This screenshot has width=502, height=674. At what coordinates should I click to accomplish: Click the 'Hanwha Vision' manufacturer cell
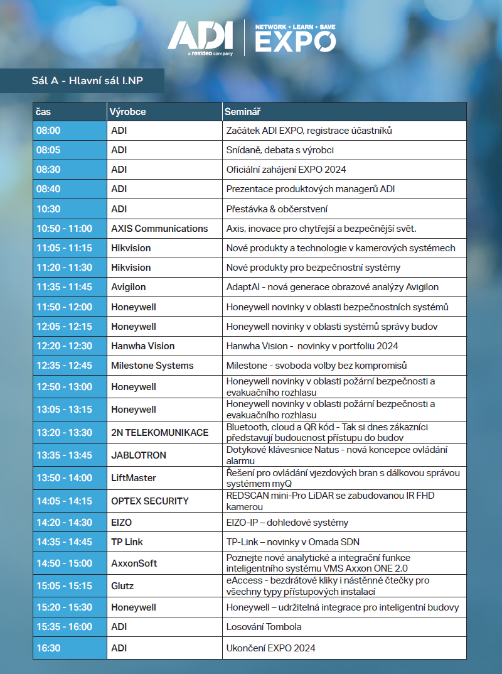164,346
